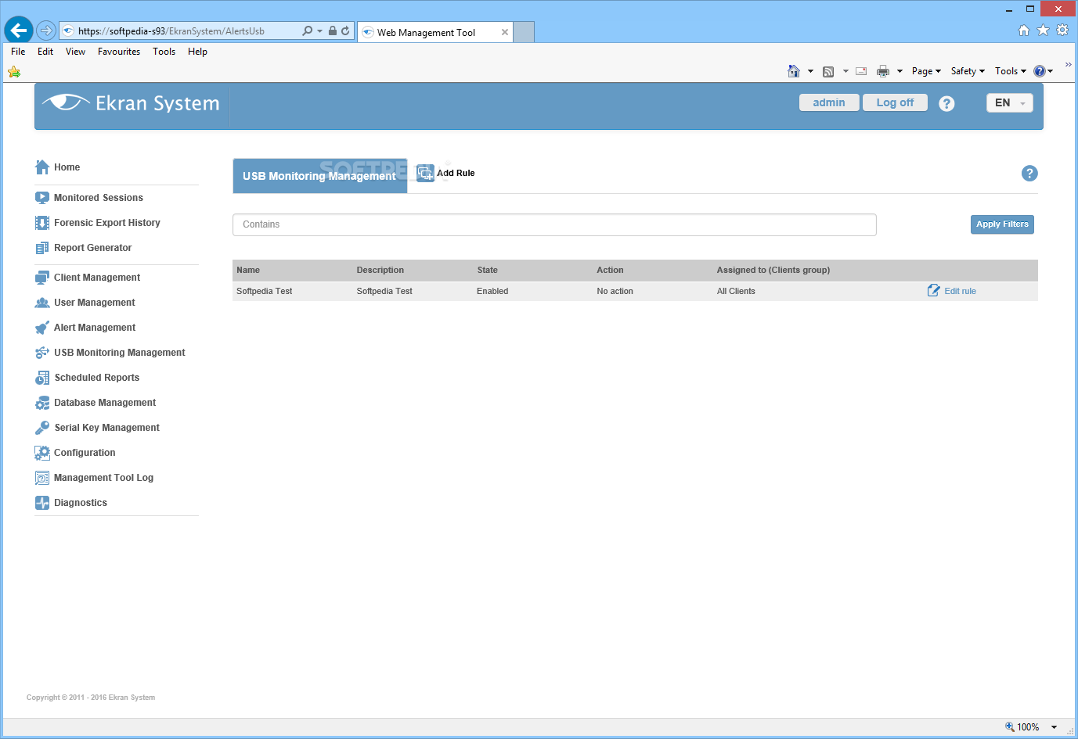Click the State column header
This screenshot has width=1078, height=739.
pyautogui.click(x=488, y=270)
